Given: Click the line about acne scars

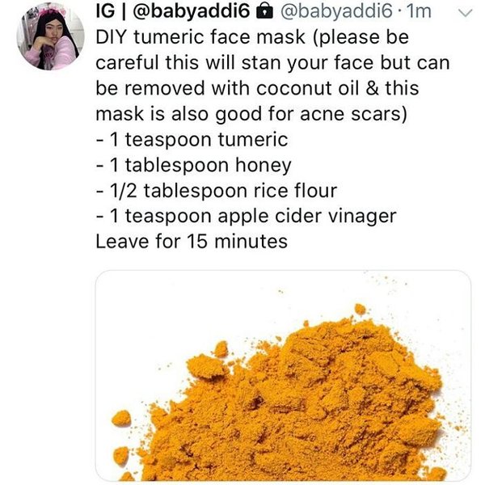Looking at the screenshot, I should (x=251, y=114).
